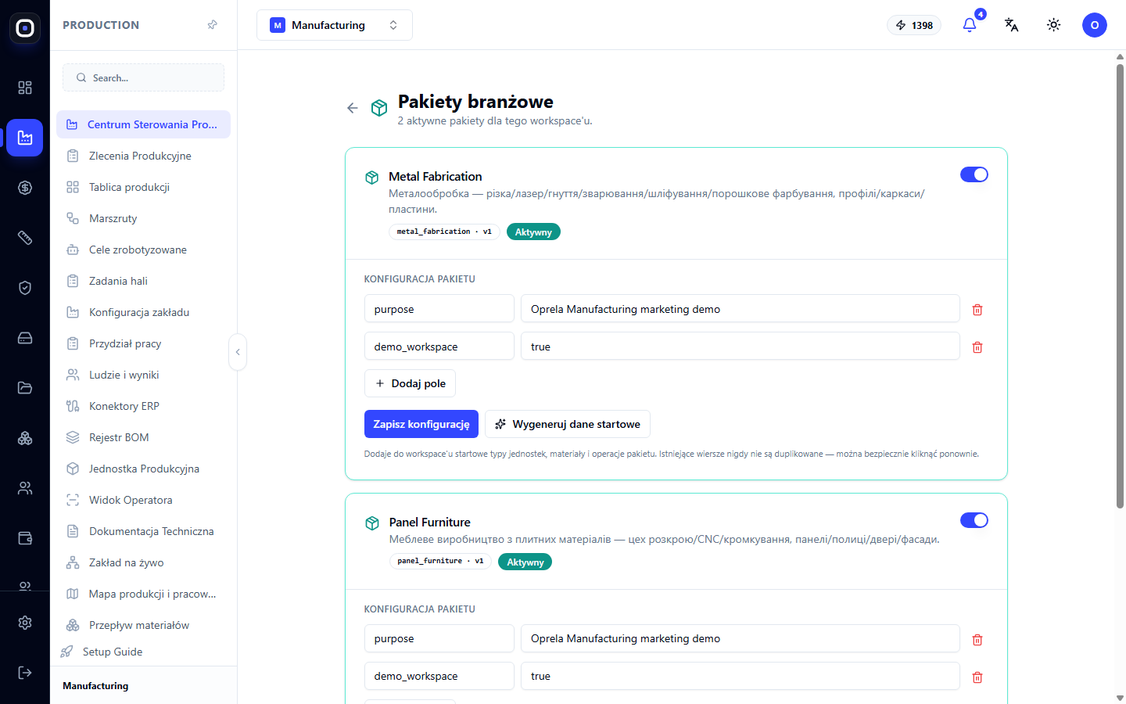Delete demo_workspace field in Panel Furniture
This screenshot has width=1126, height=704.
[x=977, y=677]
